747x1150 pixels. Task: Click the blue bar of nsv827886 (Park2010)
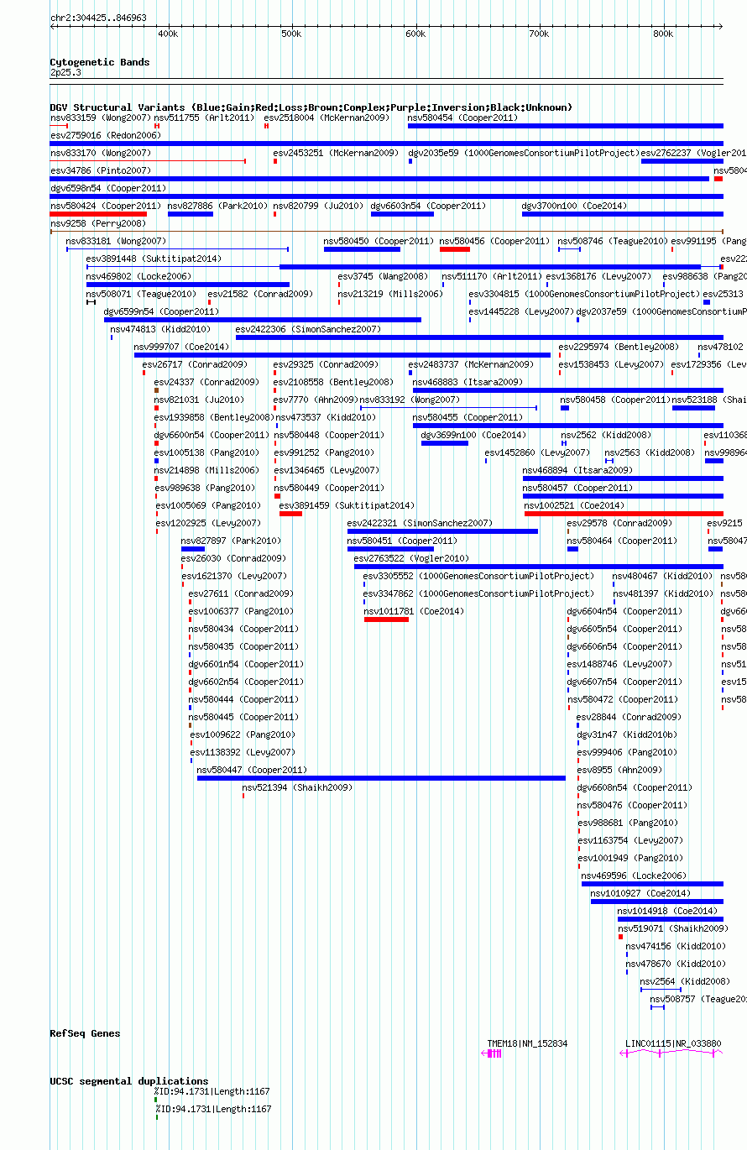tap(191, 214)
